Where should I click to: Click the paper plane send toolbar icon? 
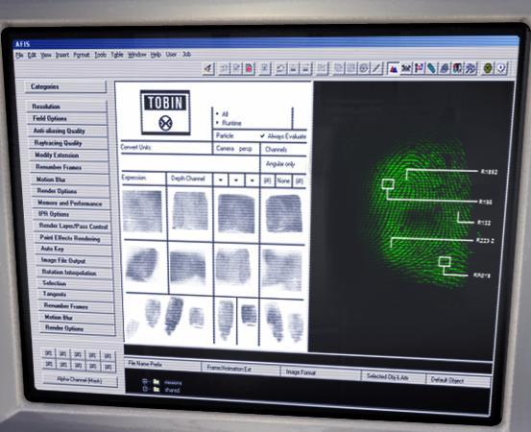[x=208, y=68]
